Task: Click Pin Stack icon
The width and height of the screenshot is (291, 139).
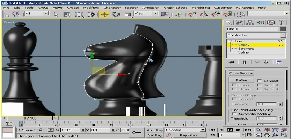Action: (231, 62)
